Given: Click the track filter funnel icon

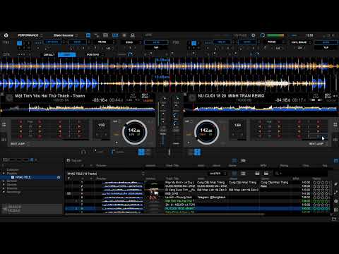Looking at the screenshot, I should coord(69,179).
